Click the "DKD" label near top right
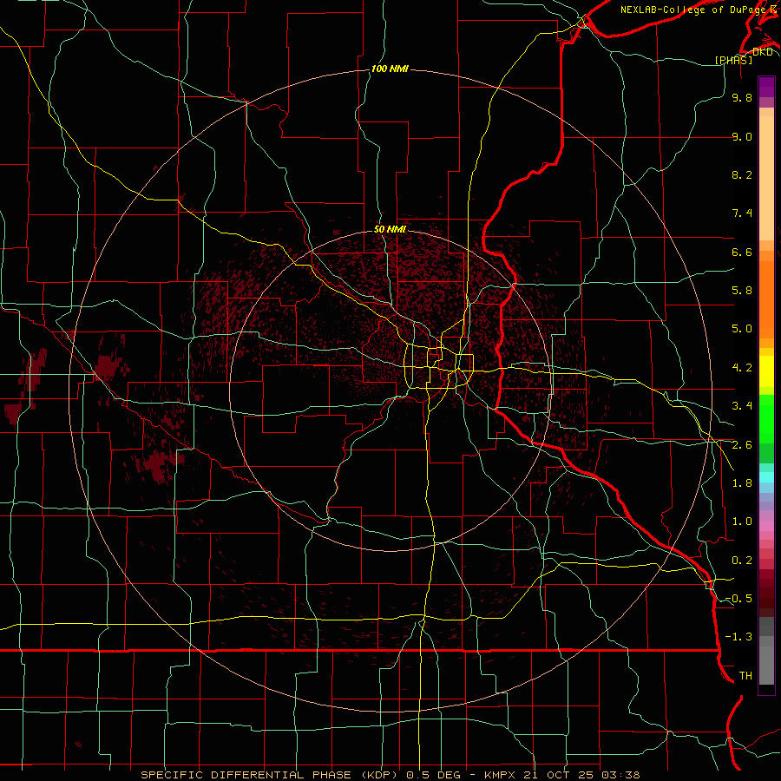Screen dimensions: 781x781 coord(763,52)
